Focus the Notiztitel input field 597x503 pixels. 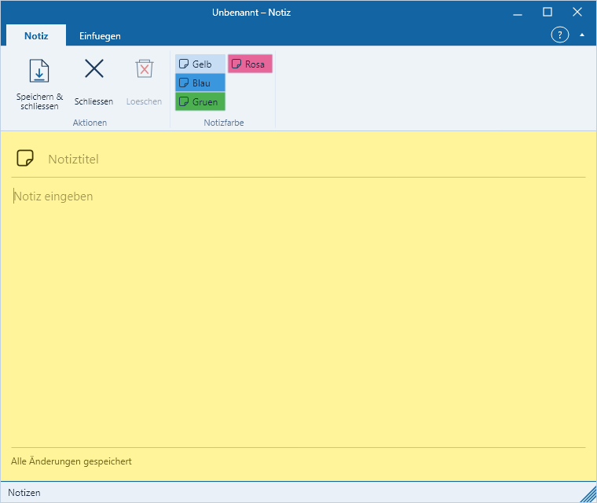tap(316, 159)
